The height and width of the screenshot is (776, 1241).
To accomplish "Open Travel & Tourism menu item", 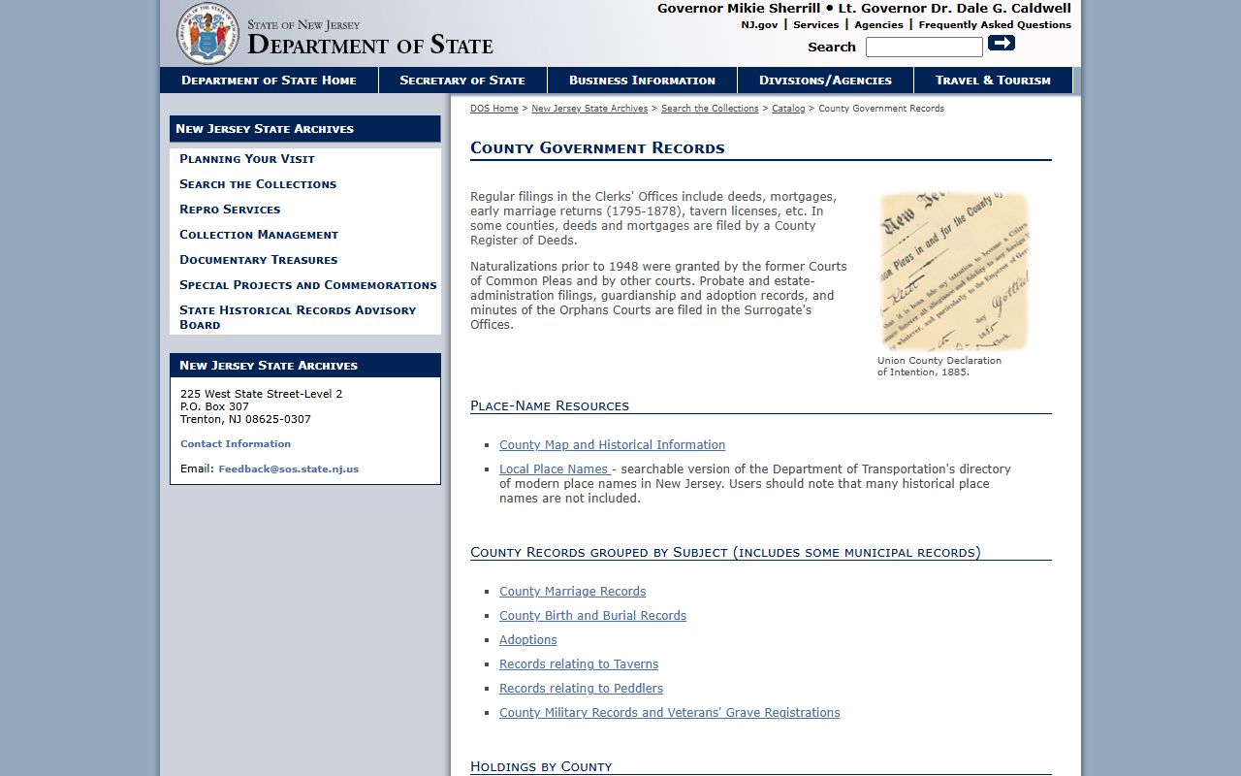I will pyautogui.click(x=993, y=81).
